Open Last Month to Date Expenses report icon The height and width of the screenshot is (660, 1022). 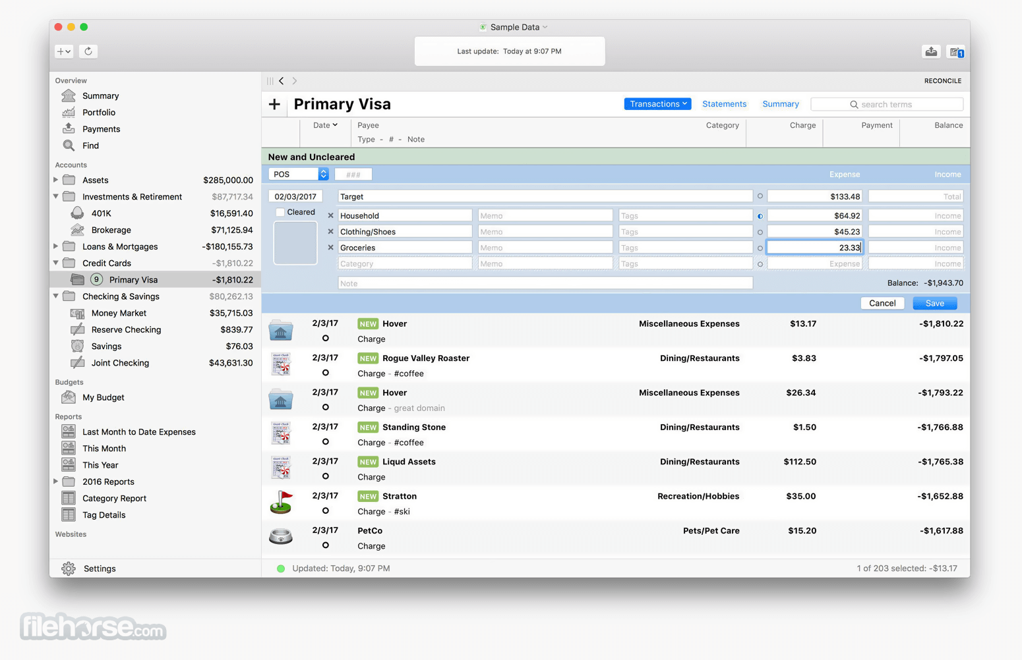69,431
